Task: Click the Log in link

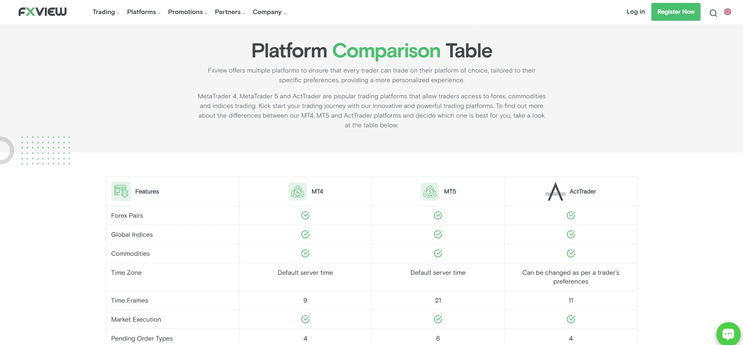Action: coord(636,12)
